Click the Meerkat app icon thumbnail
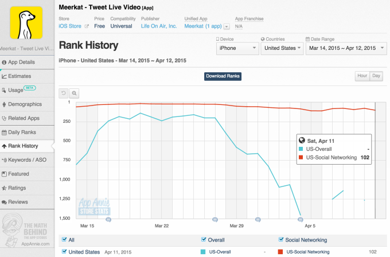This screenshot has height=257, width=390. pyautogui.click(x=26, y=22)
